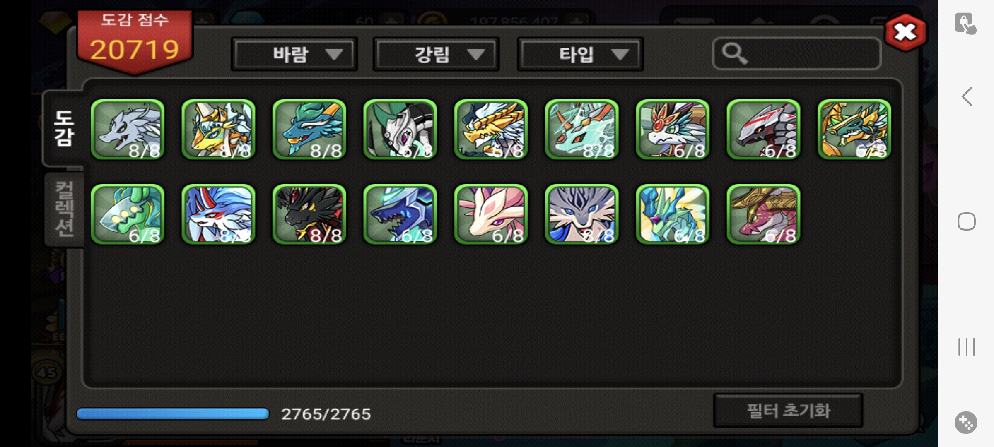The height and width of the screenshot is (447, 994).
Task: Open the teal maned dragon with orange horn
Action: pos(309,130)
